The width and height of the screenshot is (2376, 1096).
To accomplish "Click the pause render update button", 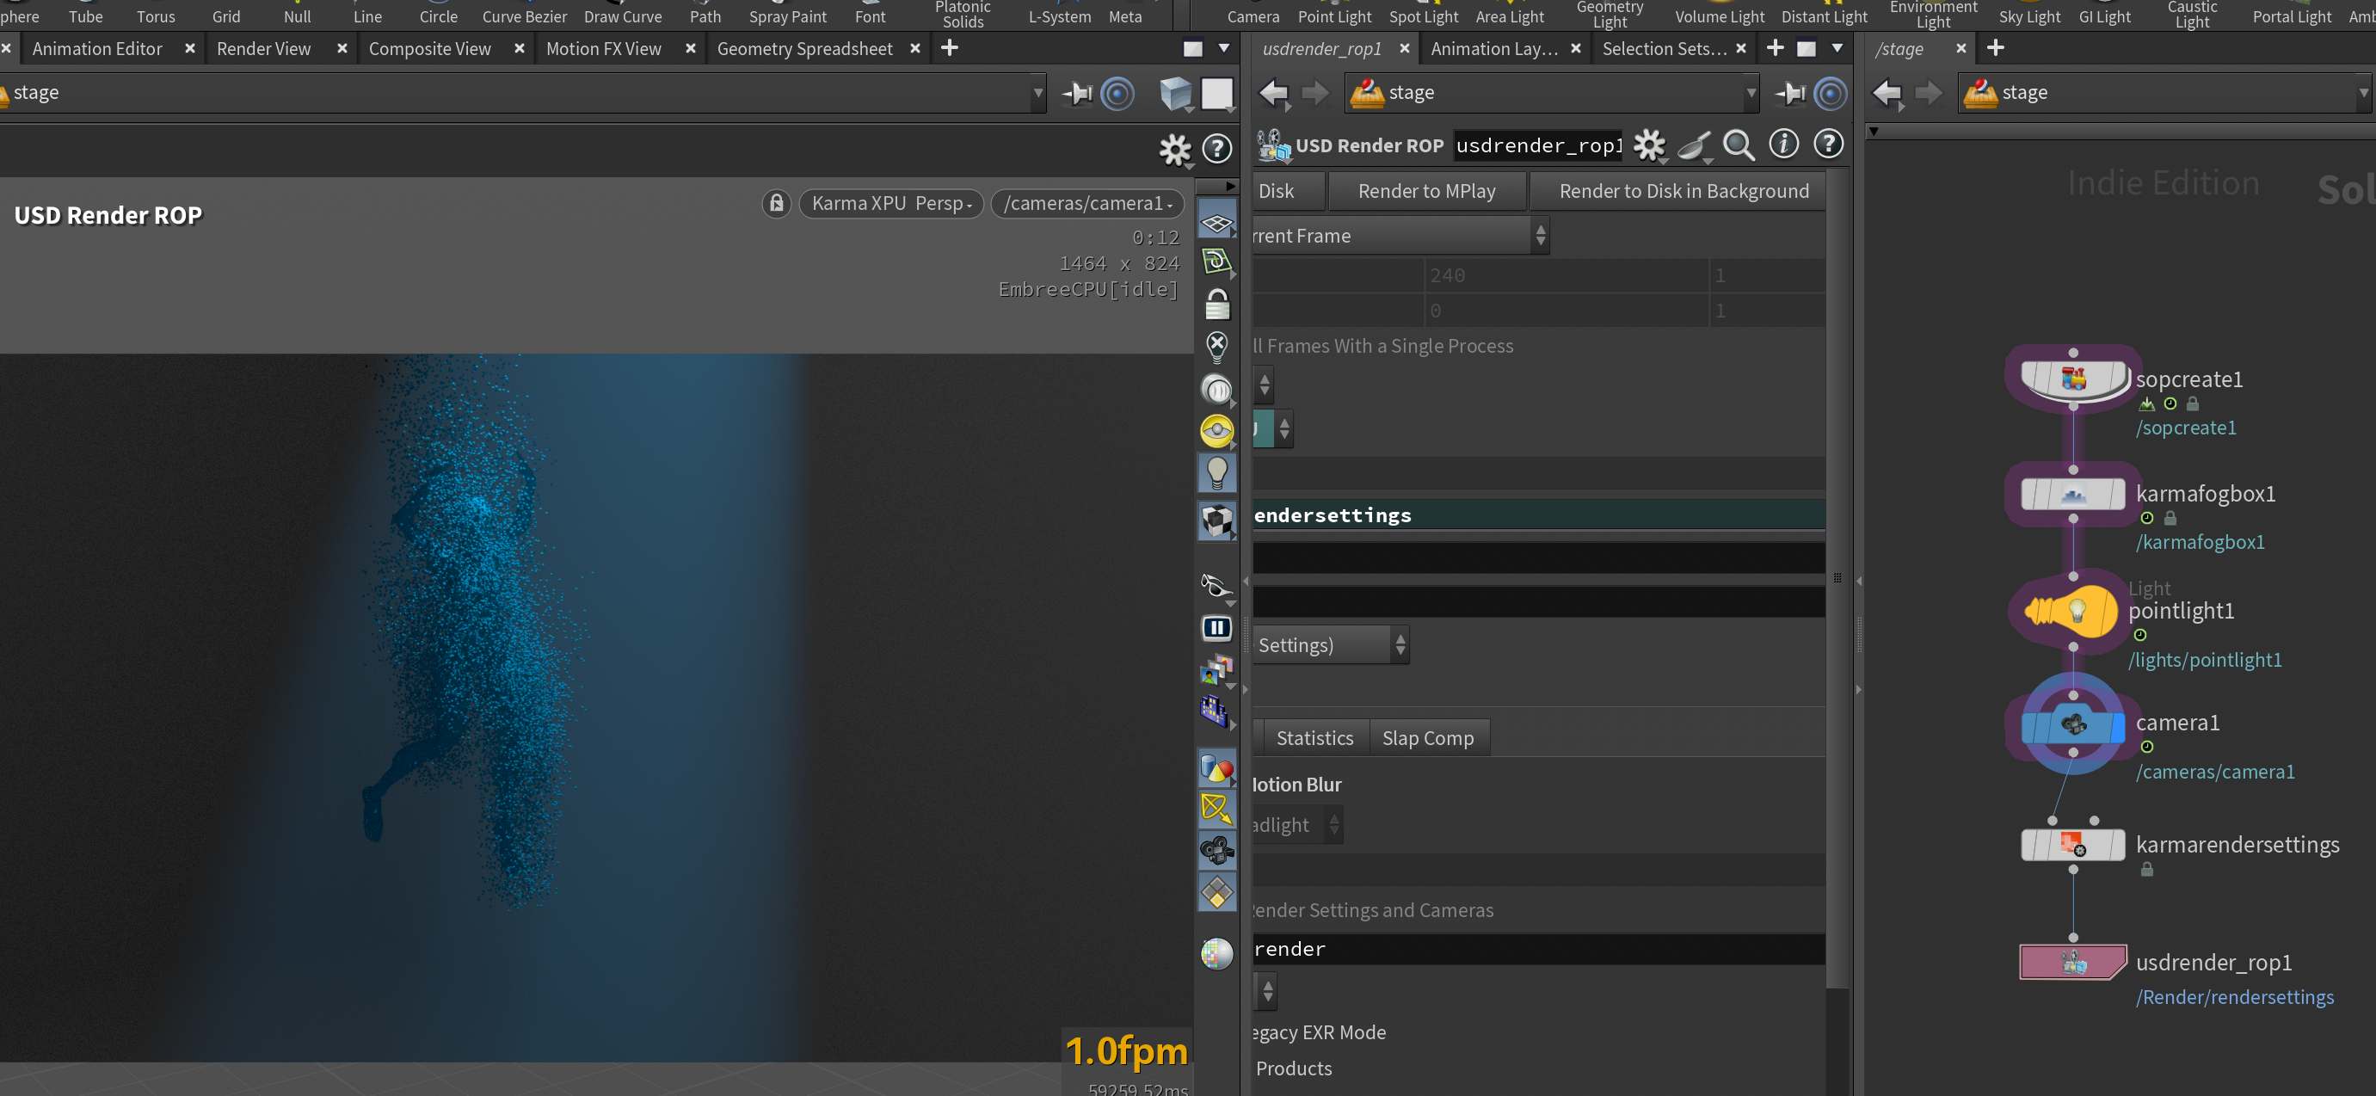I will point(1216,628).
